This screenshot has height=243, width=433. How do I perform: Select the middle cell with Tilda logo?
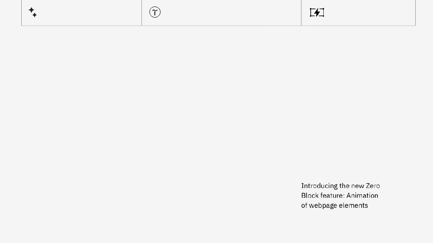point(222,13)
